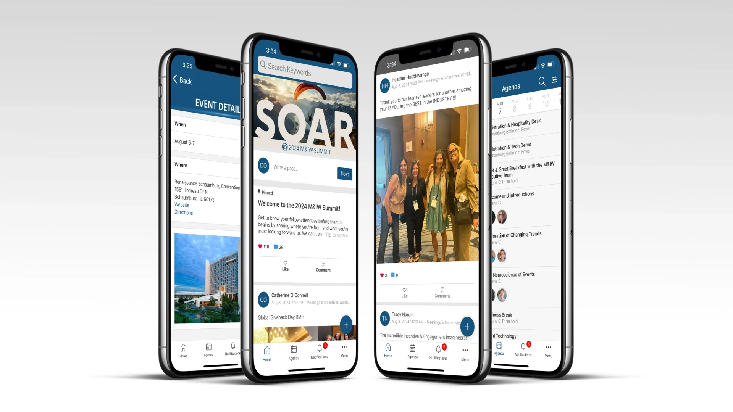
Task: Tap the Website link in event details
Action: [181, 205]
